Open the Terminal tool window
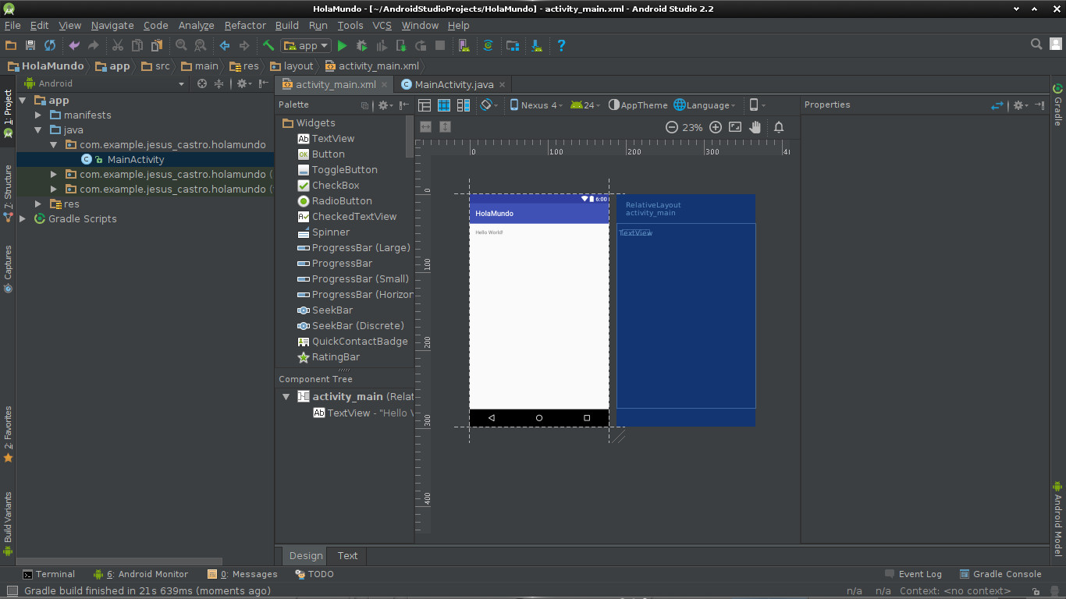 [x=48, y=574]
